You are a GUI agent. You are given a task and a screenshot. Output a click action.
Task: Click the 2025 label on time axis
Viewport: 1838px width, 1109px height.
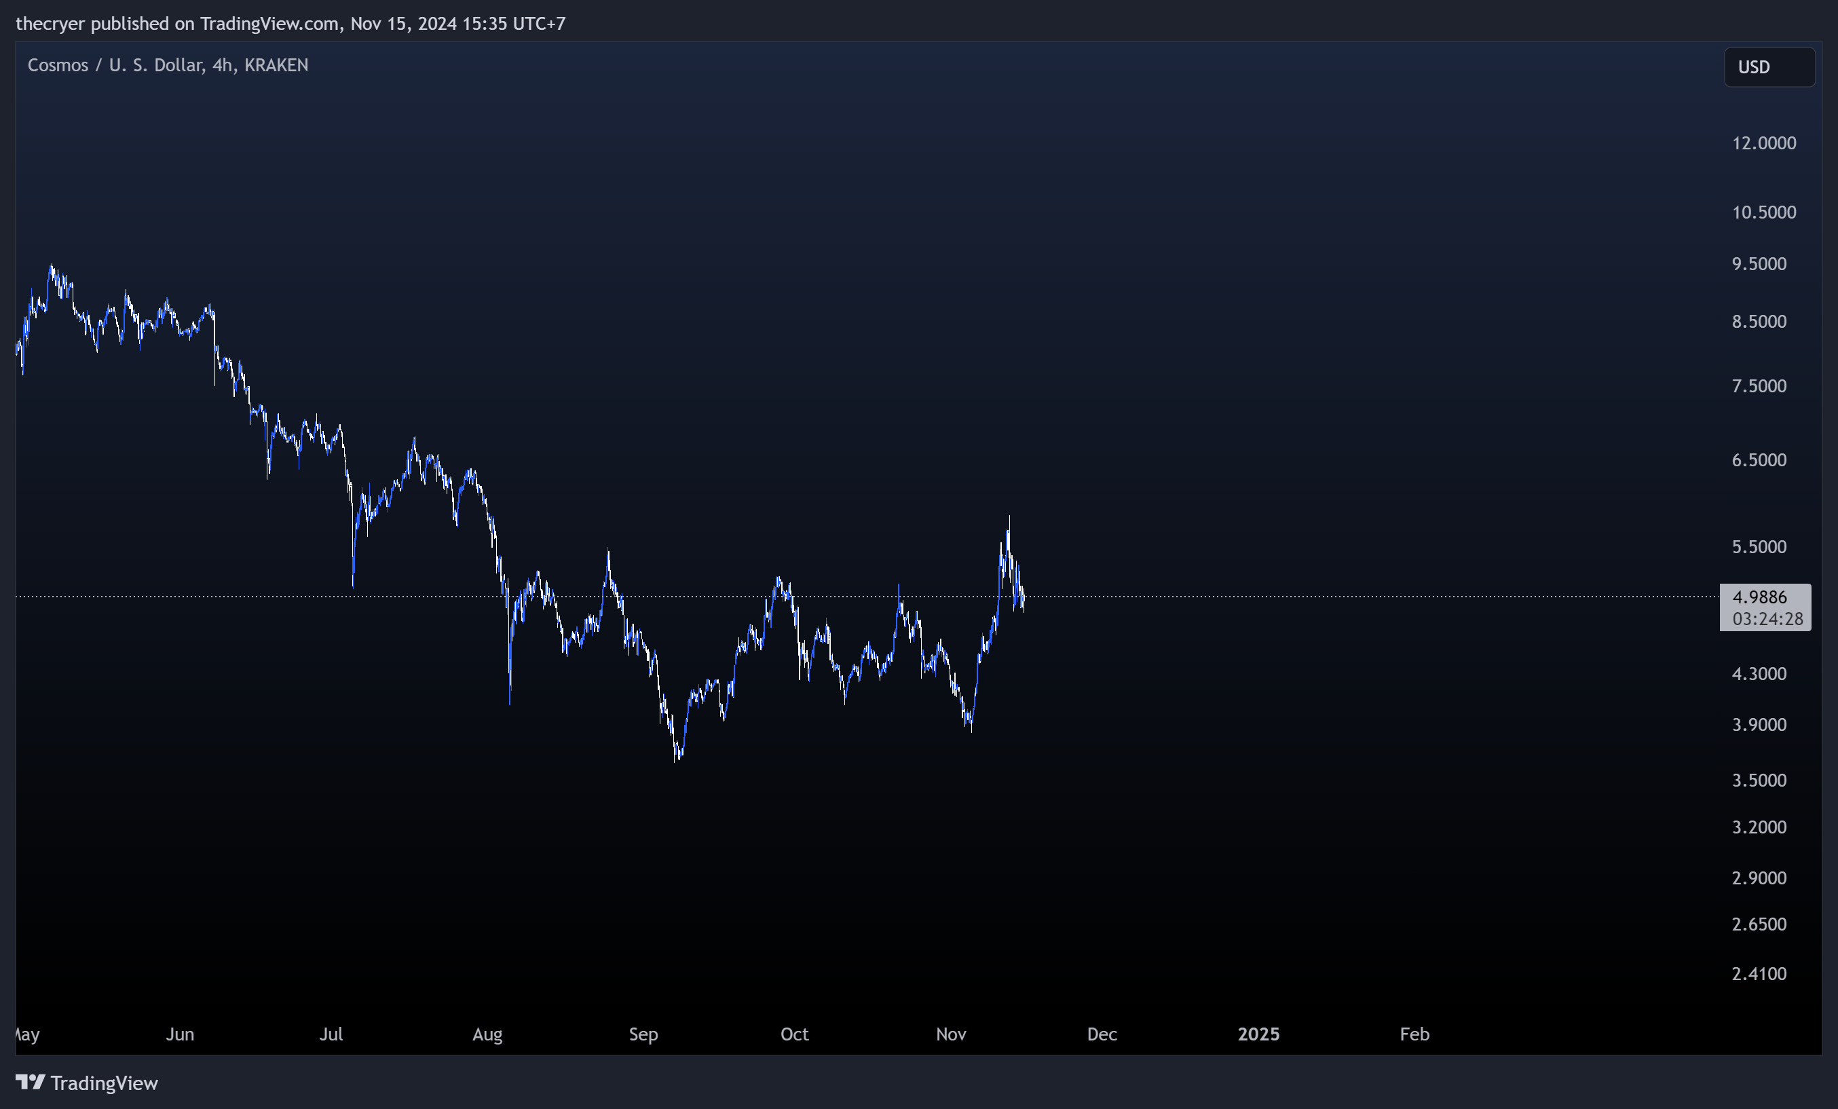click(x=1258, y=1034)
